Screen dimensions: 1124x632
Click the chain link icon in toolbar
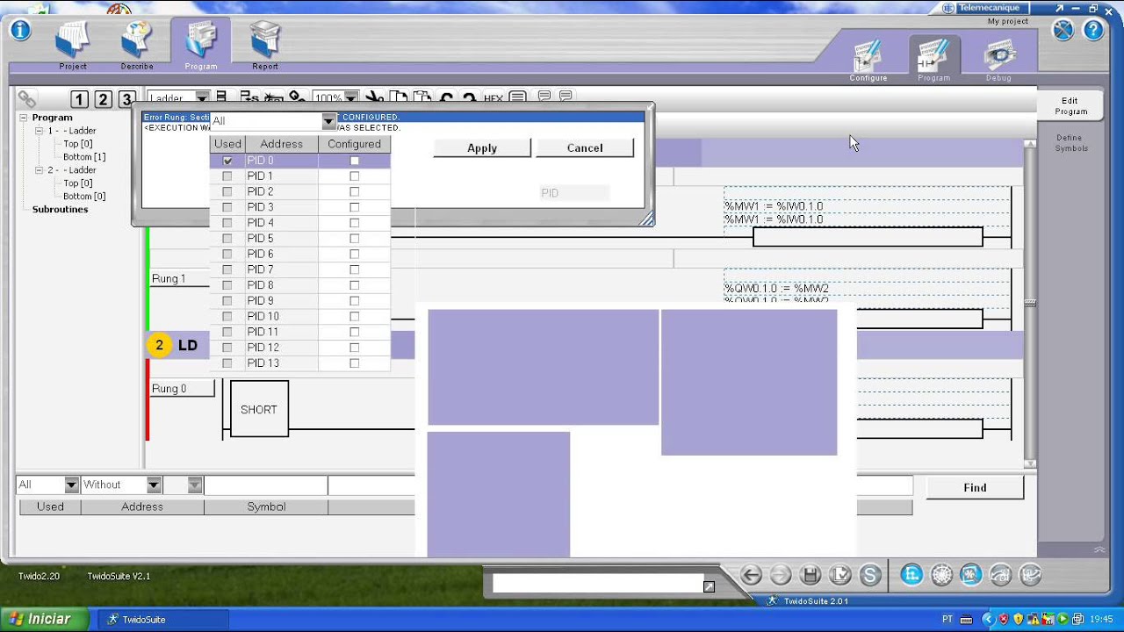pyautogui.click(x=27, y=99)
